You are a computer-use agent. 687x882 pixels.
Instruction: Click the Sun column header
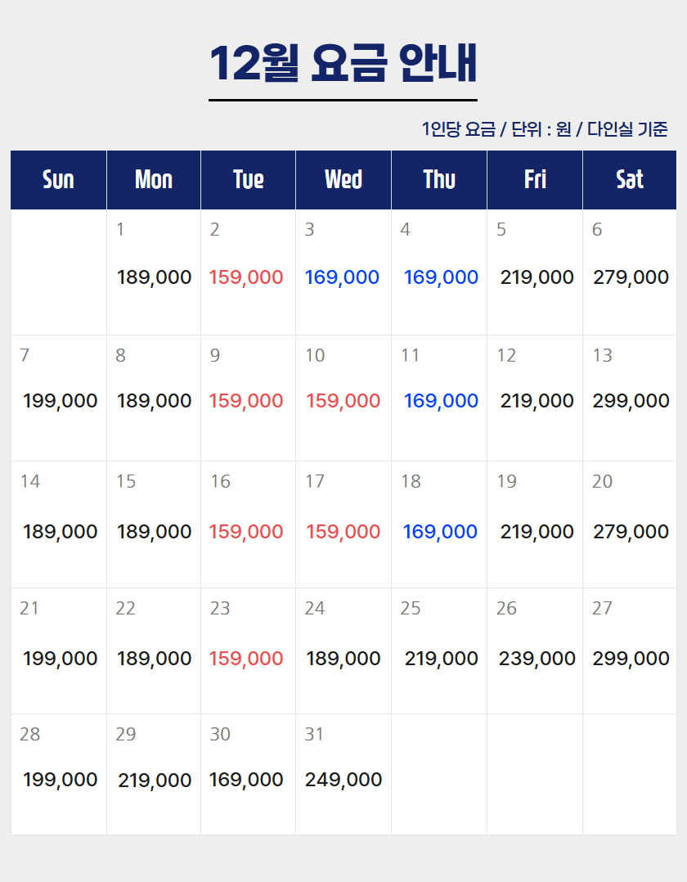pos(58,180)
